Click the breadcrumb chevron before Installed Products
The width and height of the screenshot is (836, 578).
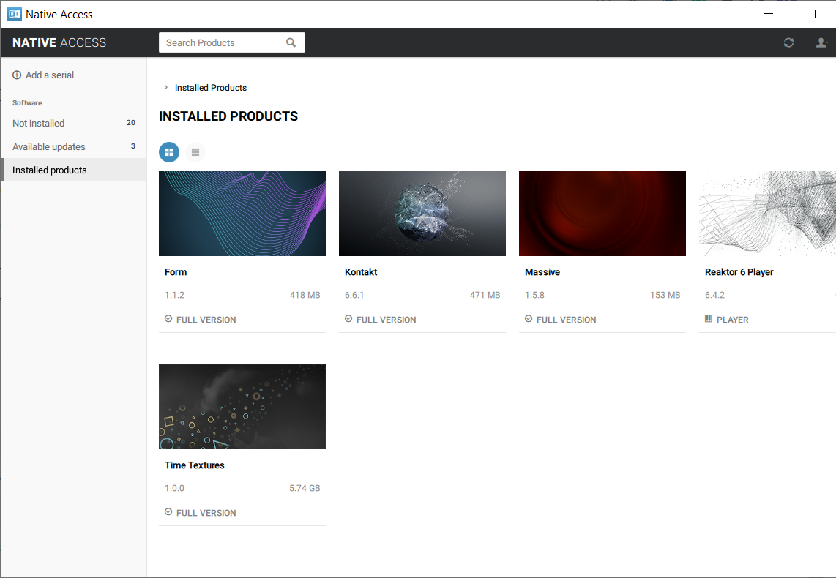click(x=166, y=87)
